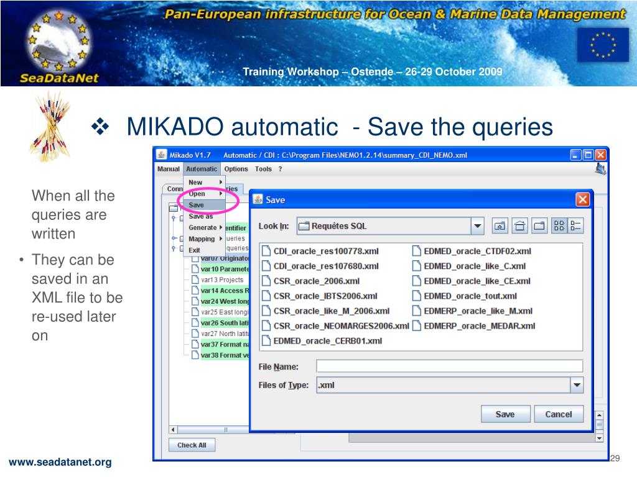This screenshot has width=637, height=477.
Task: Select var14 Access tree item
Action: point(221,291)
